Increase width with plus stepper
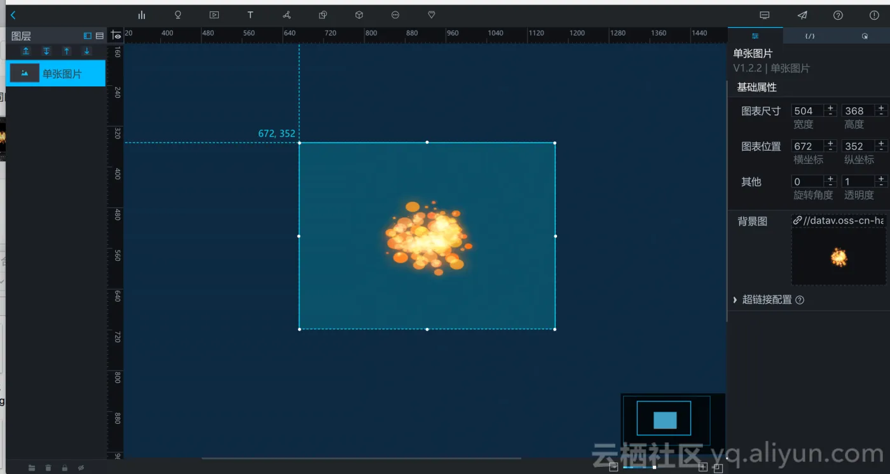This screenshot has width=890, height=474. pos(830,107)
